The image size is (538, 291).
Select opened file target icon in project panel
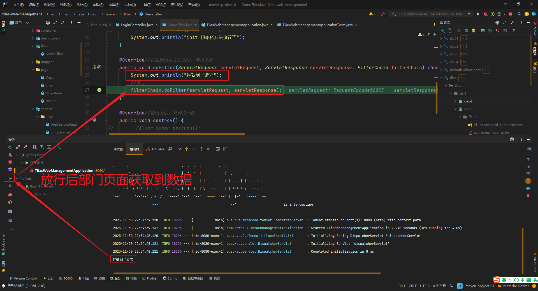coord(48,23)
